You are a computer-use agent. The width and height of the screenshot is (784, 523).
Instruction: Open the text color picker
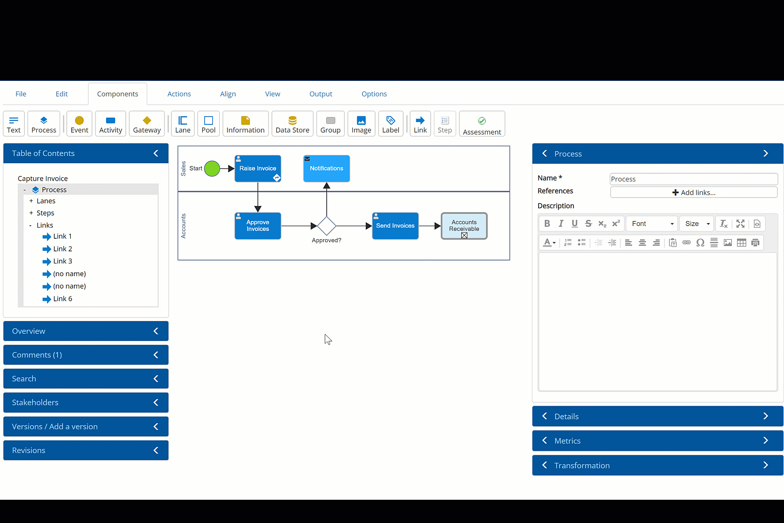click(549, 243)
